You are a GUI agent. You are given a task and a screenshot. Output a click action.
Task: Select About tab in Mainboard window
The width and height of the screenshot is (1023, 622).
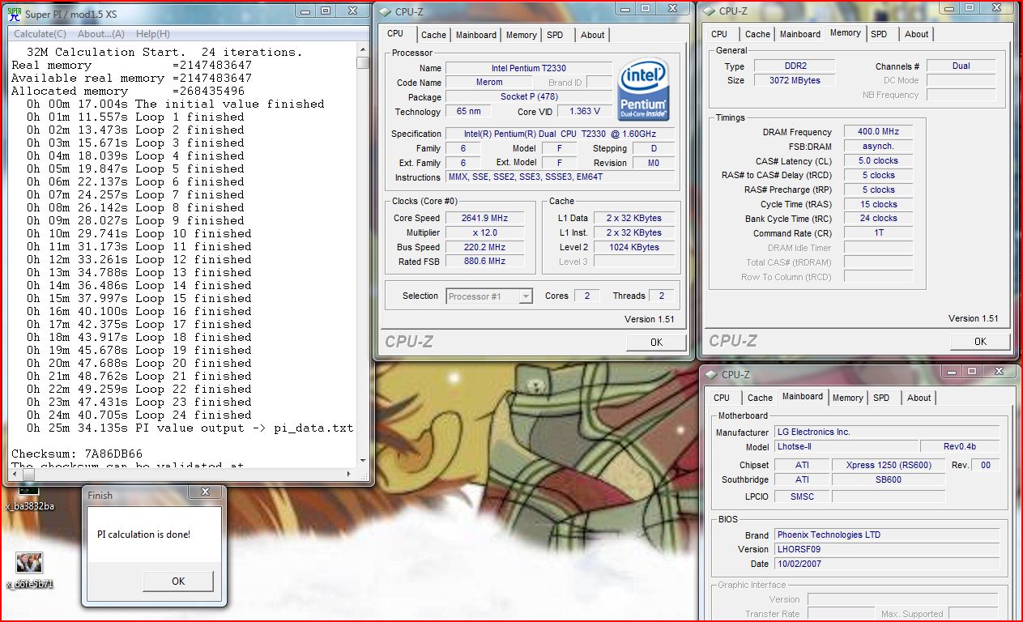coord(919,398)
